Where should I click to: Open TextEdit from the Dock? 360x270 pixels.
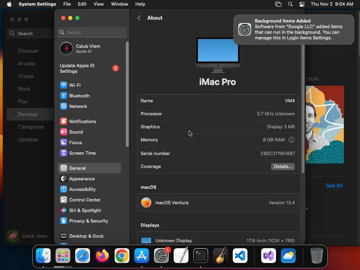181,256
